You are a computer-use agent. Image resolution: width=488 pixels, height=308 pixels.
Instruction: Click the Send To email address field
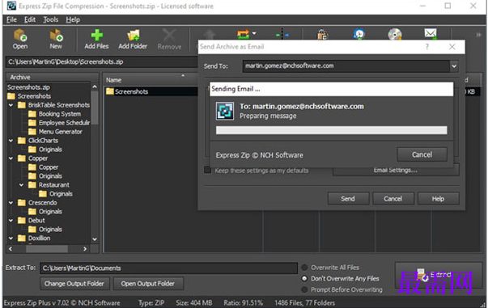[346, 66]
